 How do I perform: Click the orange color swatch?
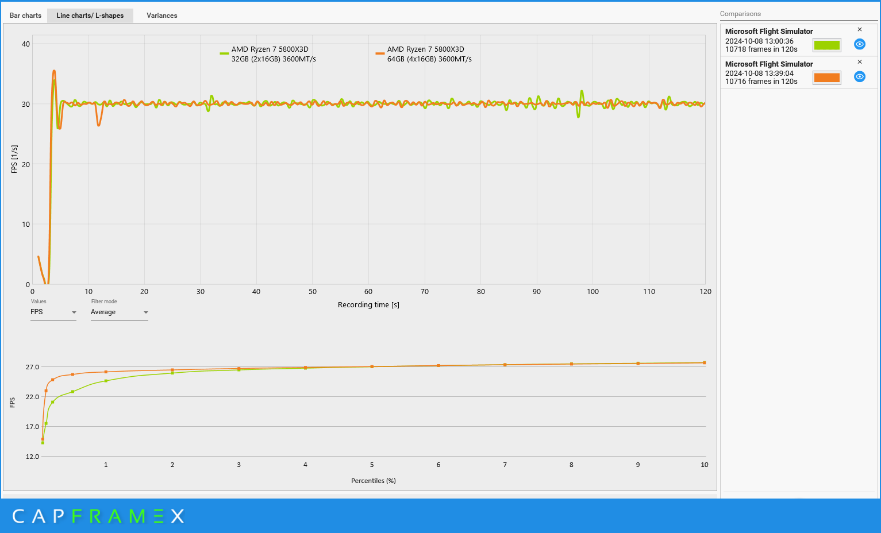[827, 78]
